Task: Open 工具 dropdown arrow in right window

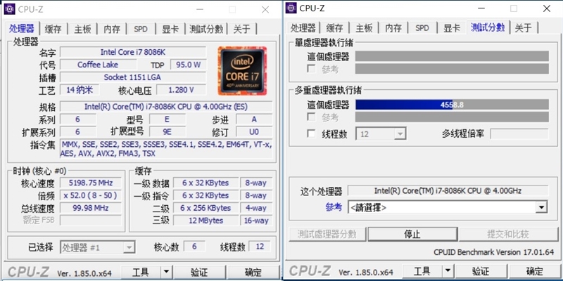Action: (447, 271)
